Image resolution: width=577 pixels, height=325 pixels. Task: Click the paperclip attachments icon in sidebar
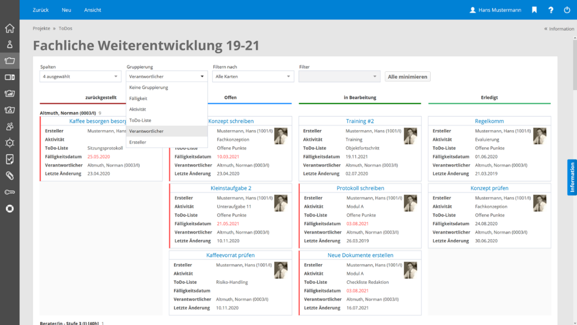click(x=10, y=176)
